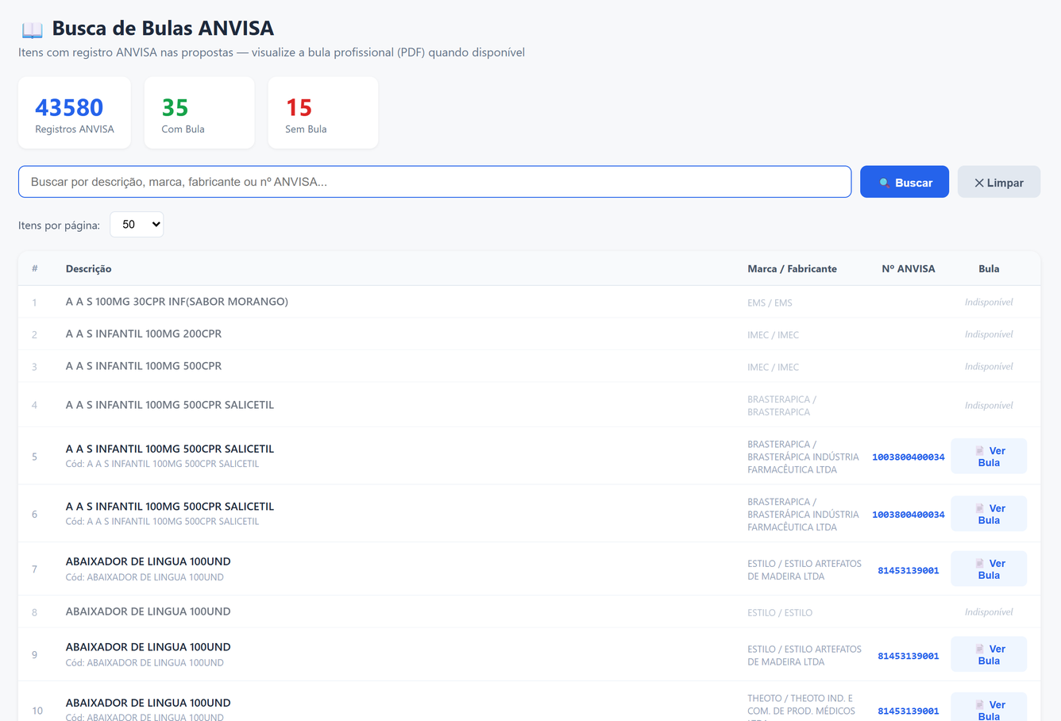Screen dimensions: 1061x721
Task: Click the Nº ANVISA column header
Action: coord(909,269)
